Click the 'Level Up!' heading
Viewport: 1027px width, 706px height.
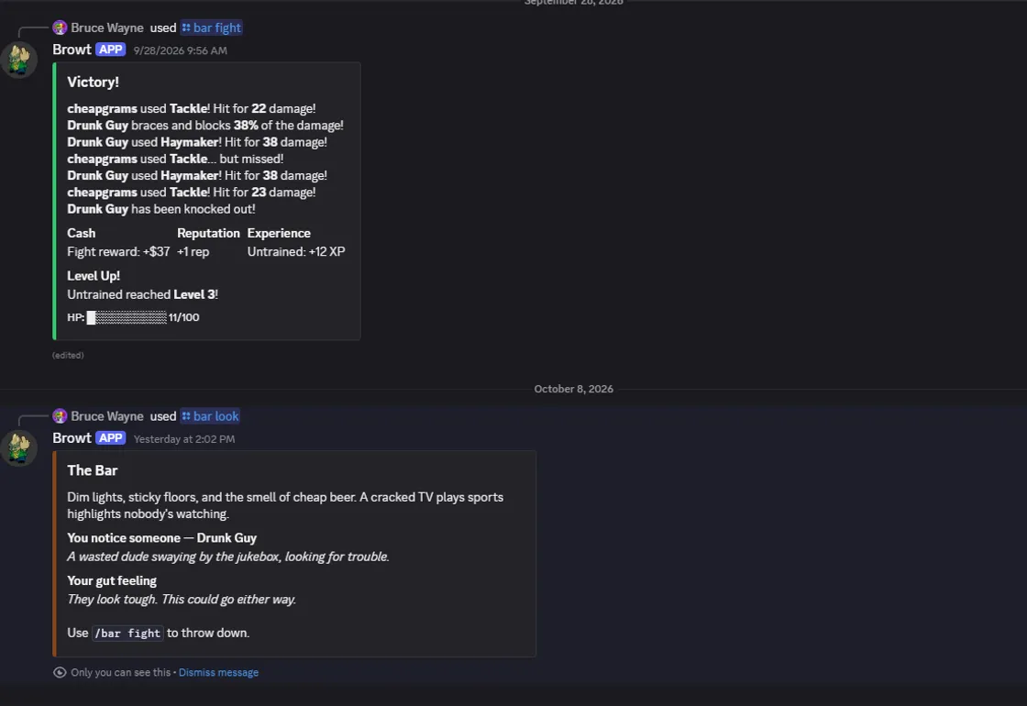point(93,276)
